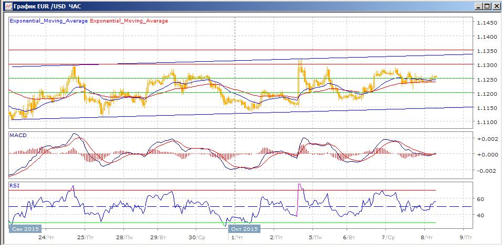
Task: Select the MACD indicator label
Action: pos(18,135)
